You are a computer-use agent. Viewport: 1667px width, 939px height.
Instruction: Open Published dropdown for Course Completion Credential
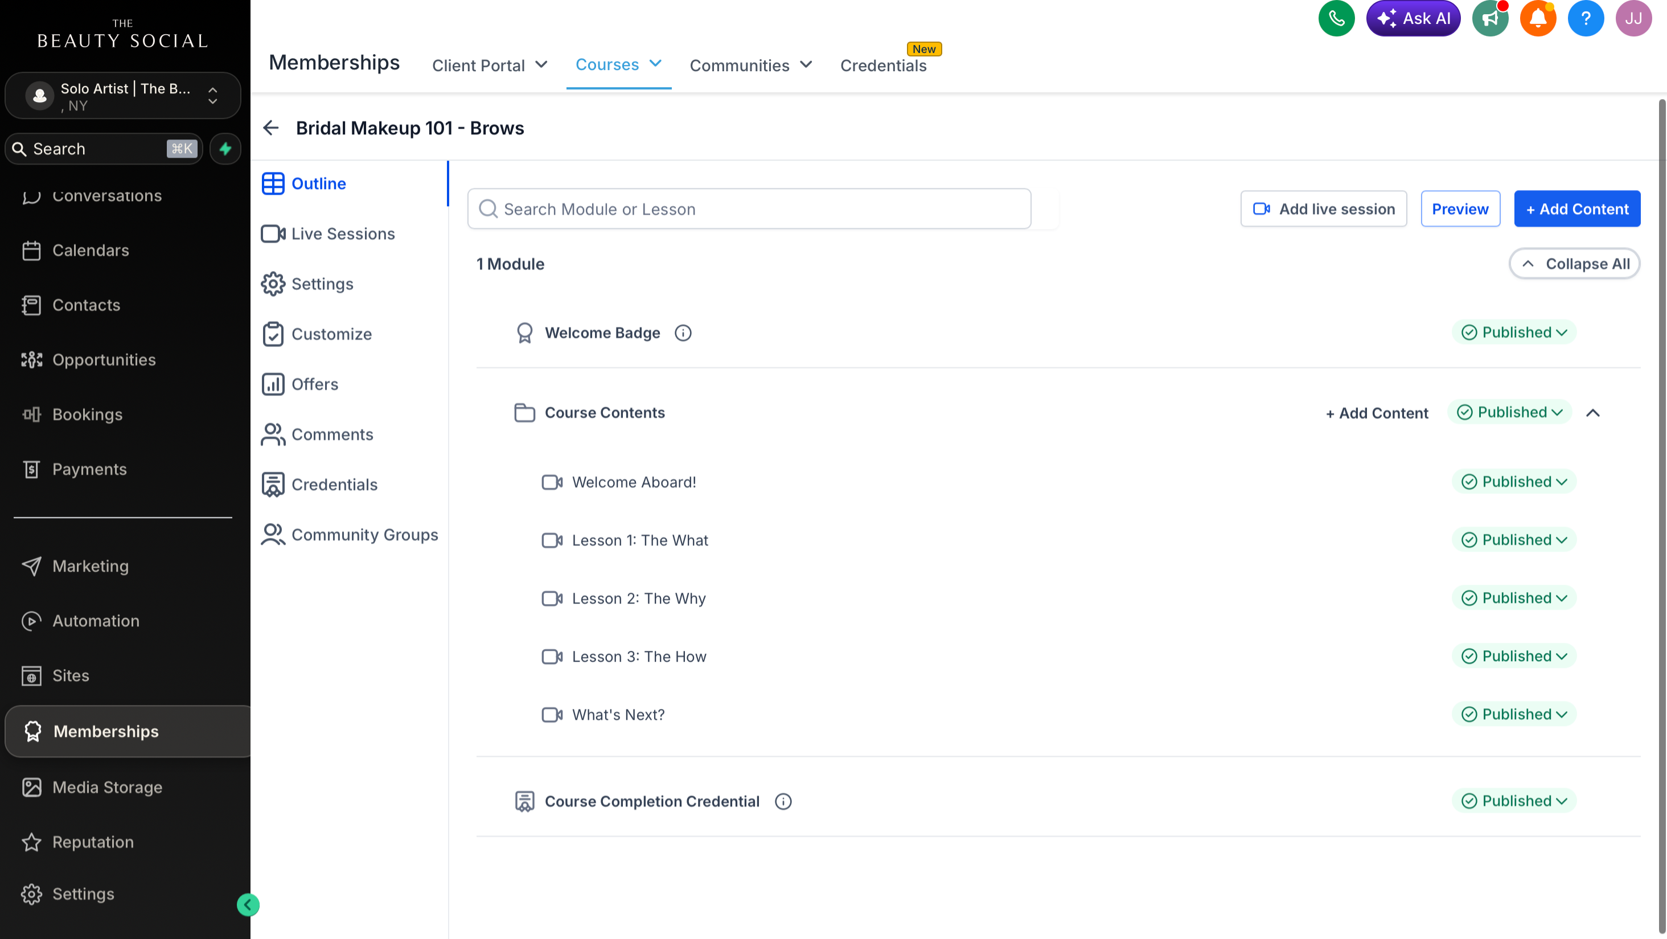point(1514,801)
